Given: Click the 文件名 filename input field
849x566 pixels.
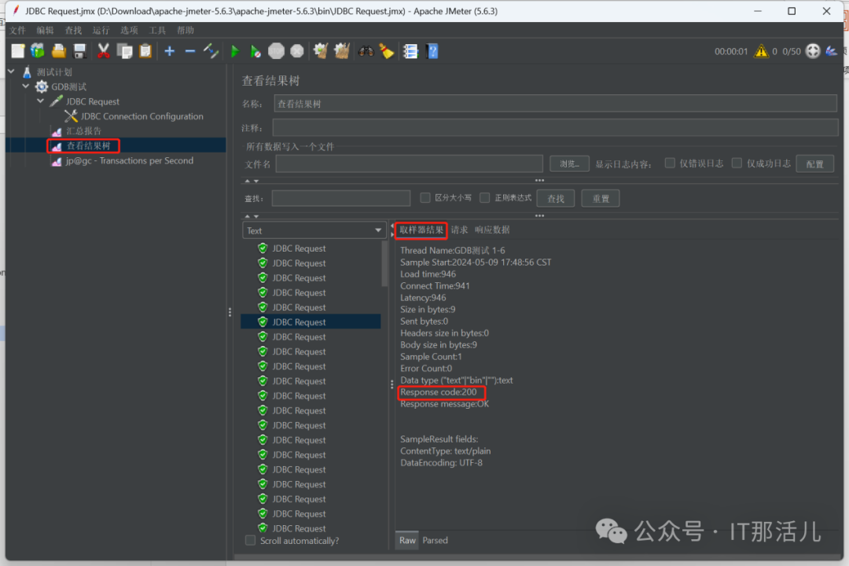Looking at the screenshot, I should [410, 164].
